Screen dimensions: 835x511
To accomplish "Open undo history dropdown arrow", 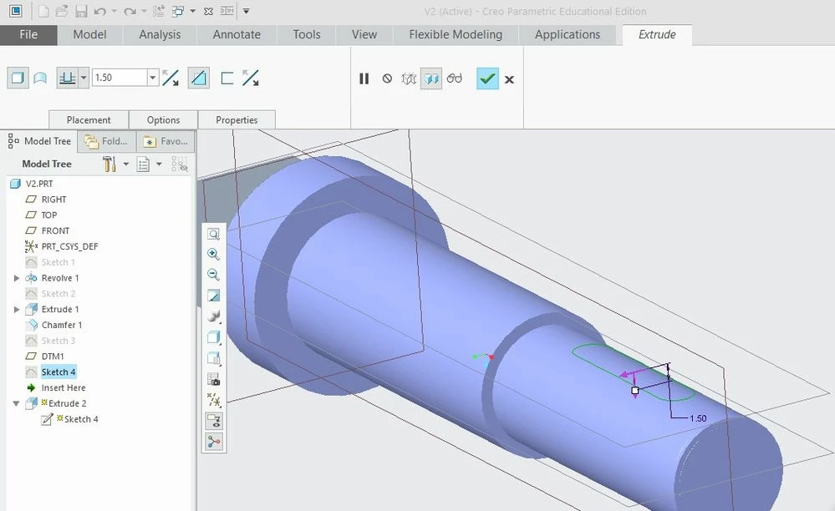I will click(114, 11).
